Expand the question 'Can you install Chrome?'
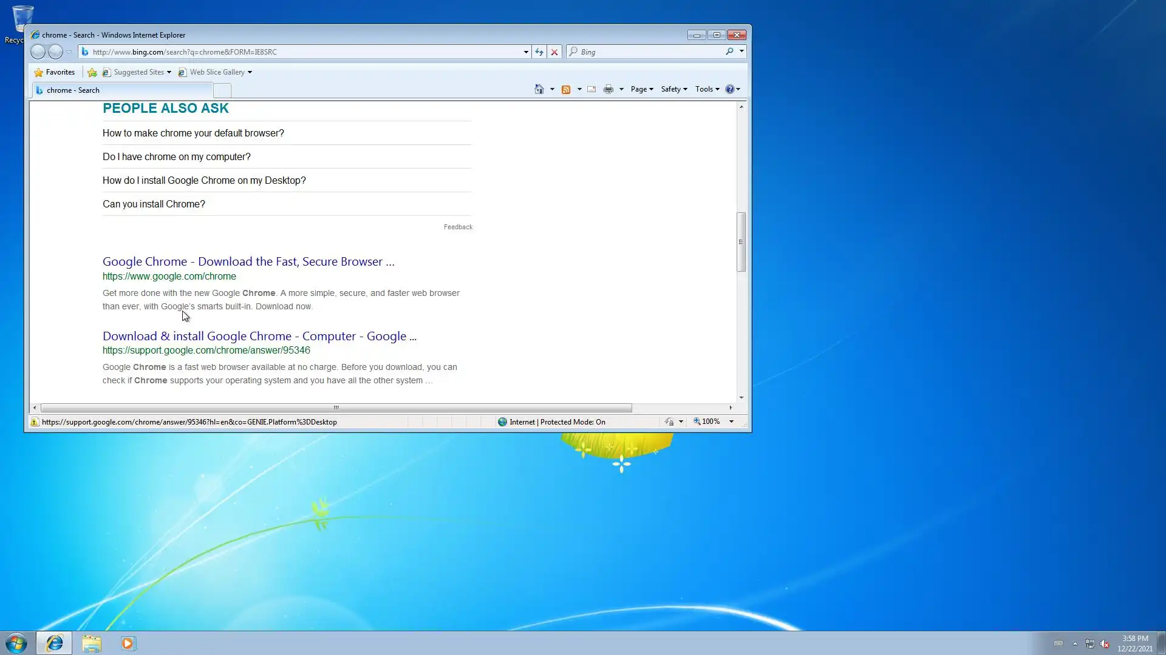1166x655 pixels. [x=154, y=204]
